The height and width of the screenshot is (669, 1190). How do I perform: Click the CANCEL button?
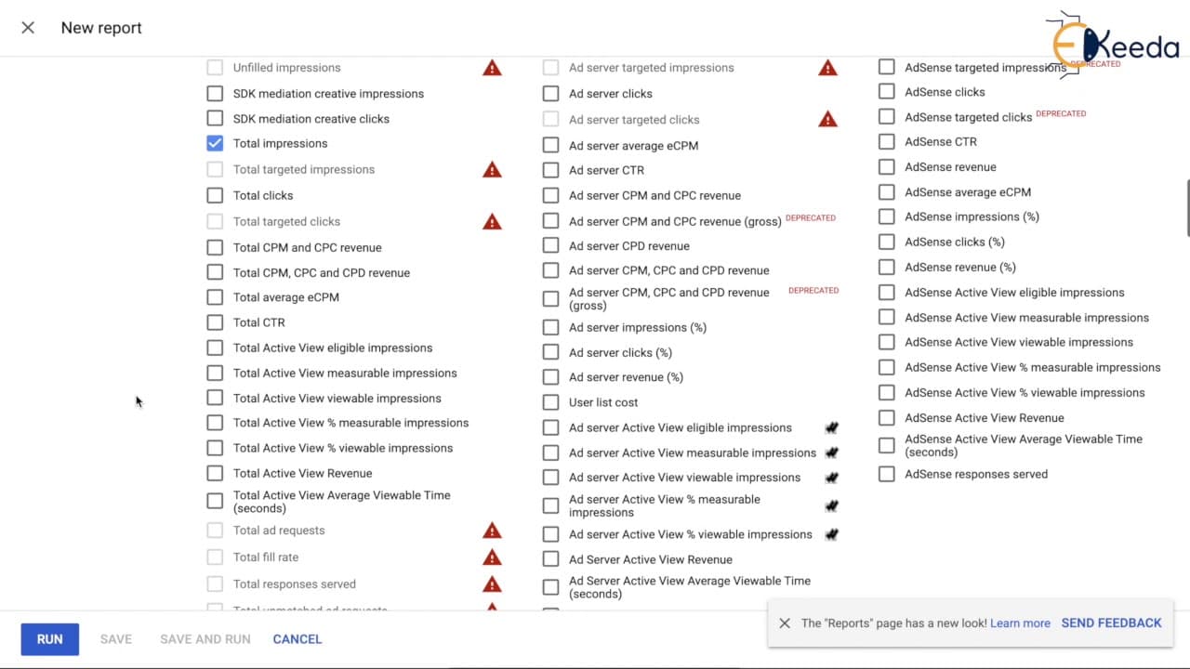(x=297, y=639)
